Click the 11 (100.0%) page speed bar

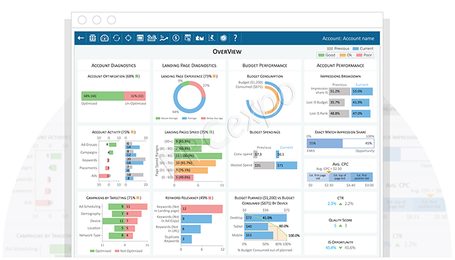coord(198,156)
